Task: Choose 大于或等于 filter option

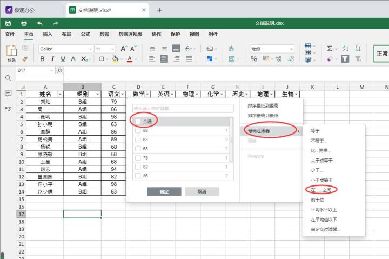Action: [x=323, y=161]
